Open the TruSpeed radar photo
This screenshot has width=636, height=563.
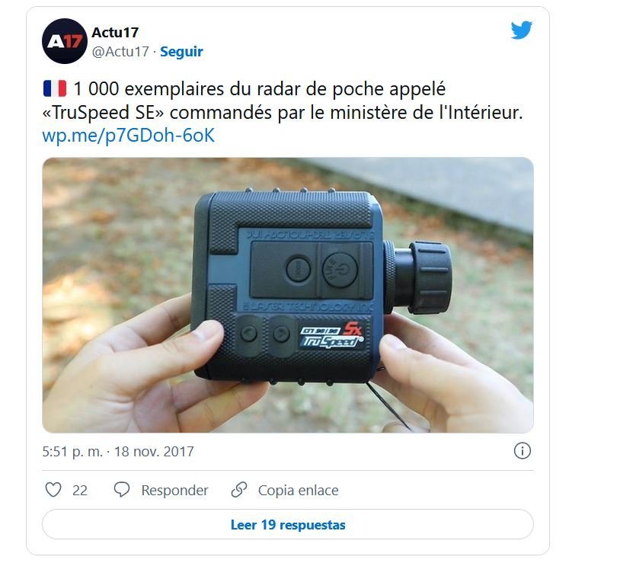coord(288,295)
